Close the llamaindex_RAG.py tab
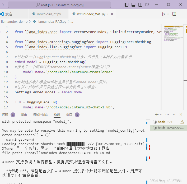The height and width of the screenshot is (184, 187). pos(112,14)
